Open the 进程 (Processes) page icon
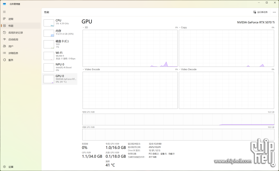The image size is (279, 171). [x=5, y=19]
